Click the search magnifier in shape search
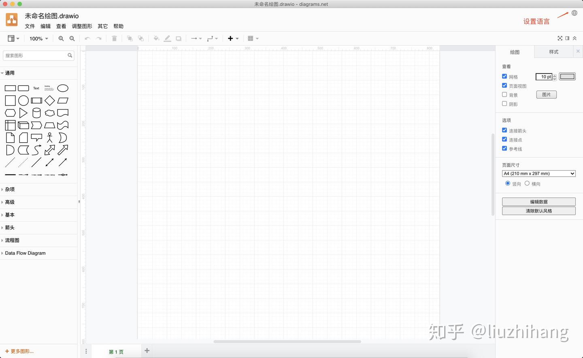The image size is (583, 358). coord(70,55)
